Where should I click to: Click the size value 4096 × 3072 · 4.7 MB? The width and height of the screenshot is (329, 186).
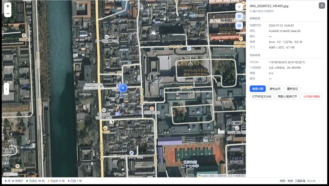tap(282, 47)
